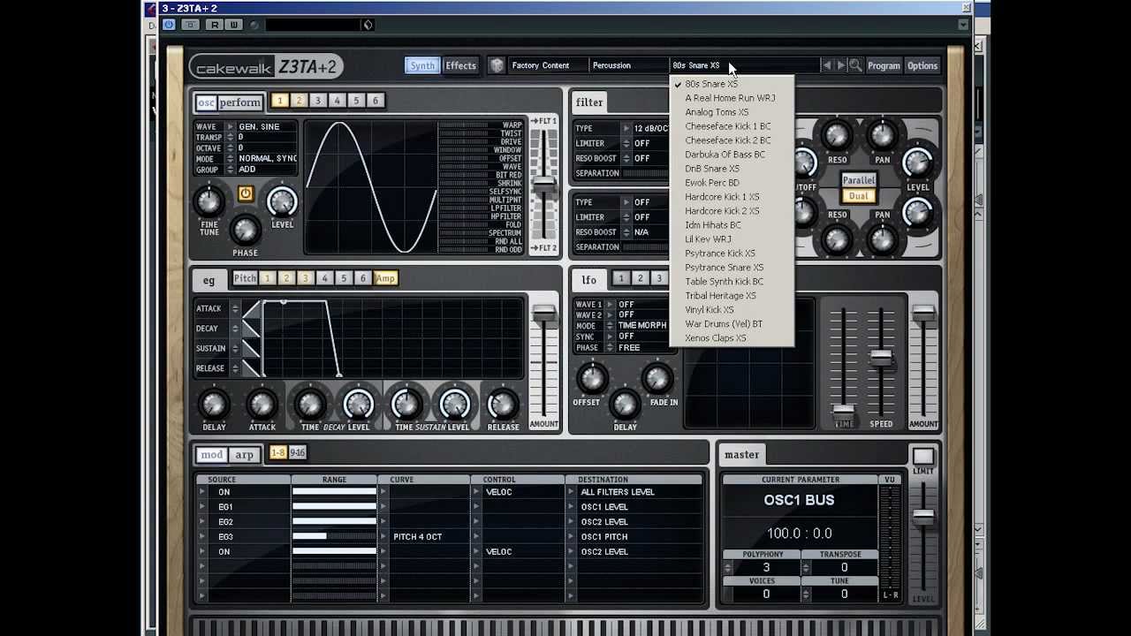The height and width of the screenshot is (636, 1131).
Task: Go to previous program with left arrow
Action: click(827, 65)
